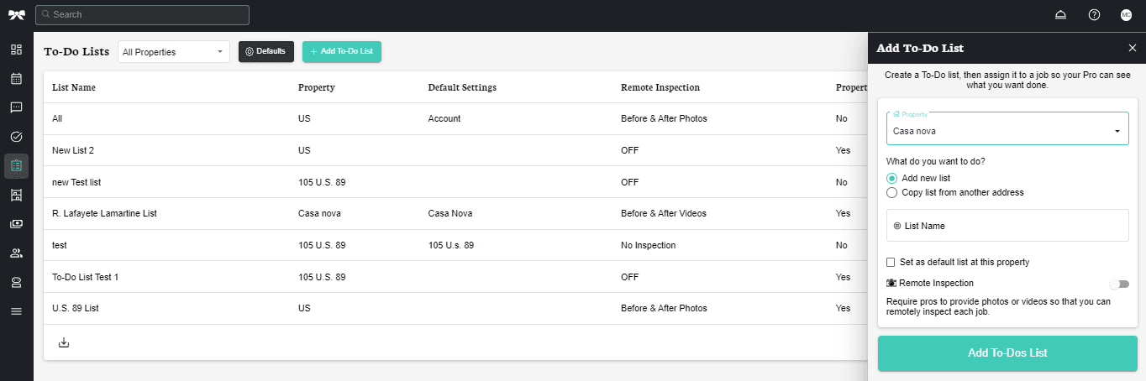Check 'Set as default list at this property'
The width and height of the screenshot is (1146, 381).
pos(892,262)
